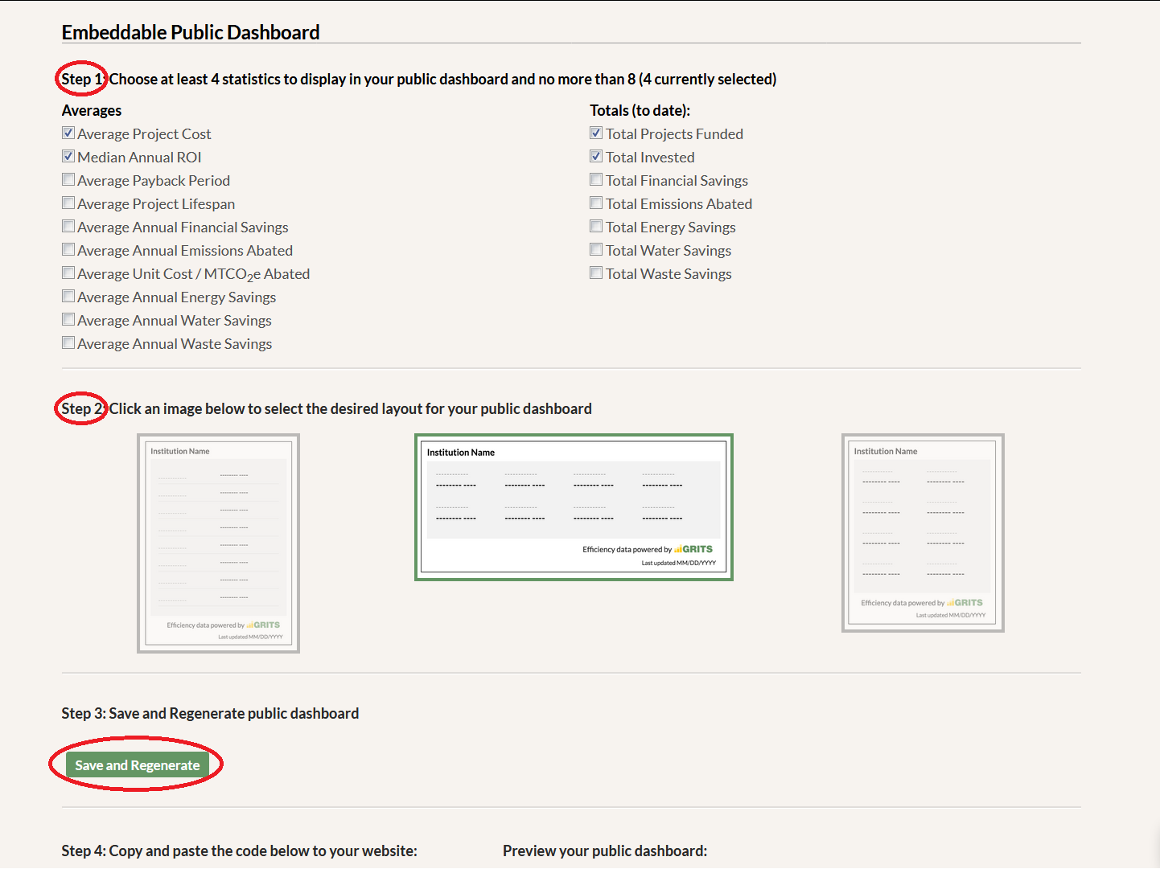Viewport: 1160px width, 869px height.
Task: Uncheck the Total Projects Funded checkbox
Action: point(596,133)
